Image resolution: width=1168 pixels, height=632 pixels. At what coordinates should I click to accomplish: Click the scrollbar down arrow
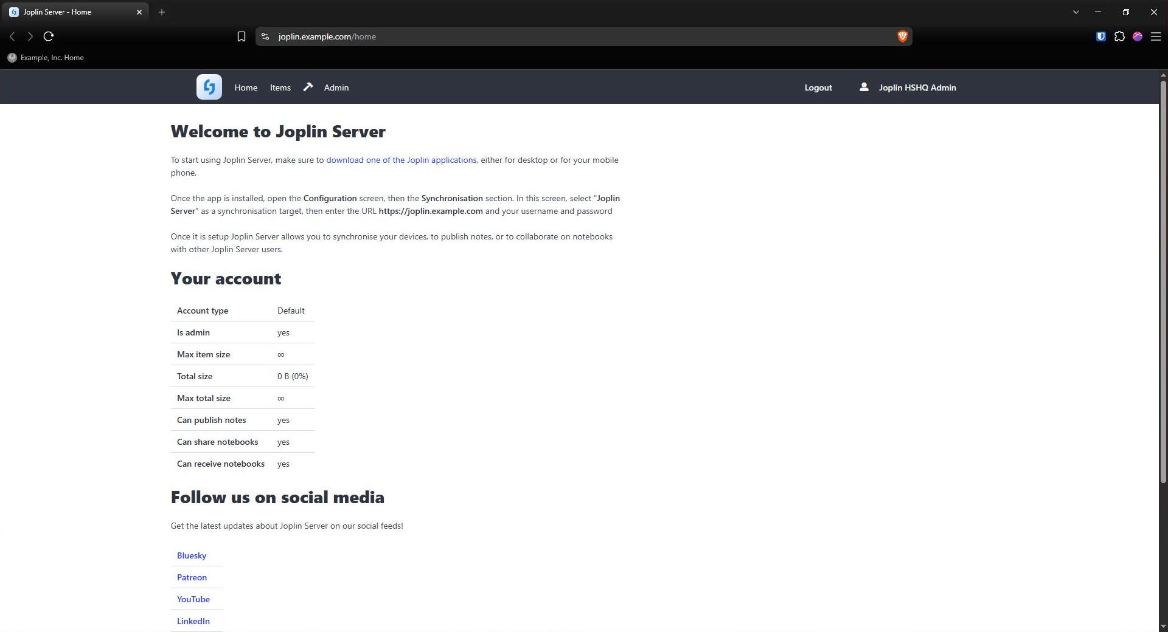click(1163, 627)
